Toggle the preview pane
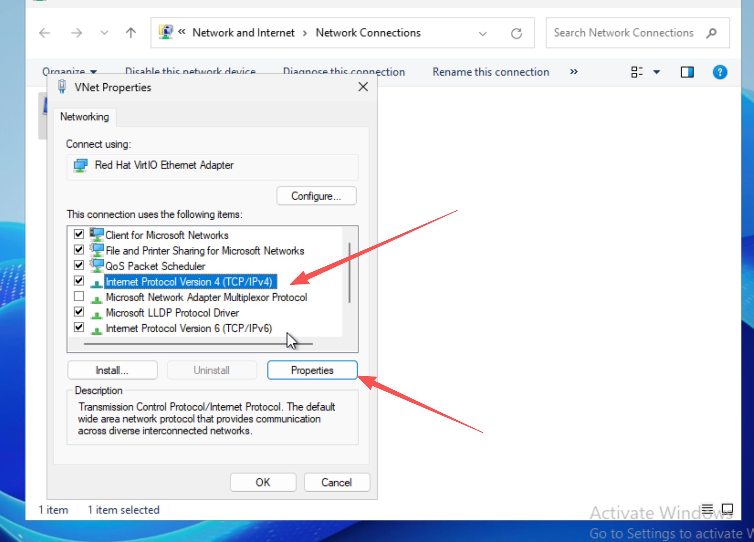 [x=687, y=72]
